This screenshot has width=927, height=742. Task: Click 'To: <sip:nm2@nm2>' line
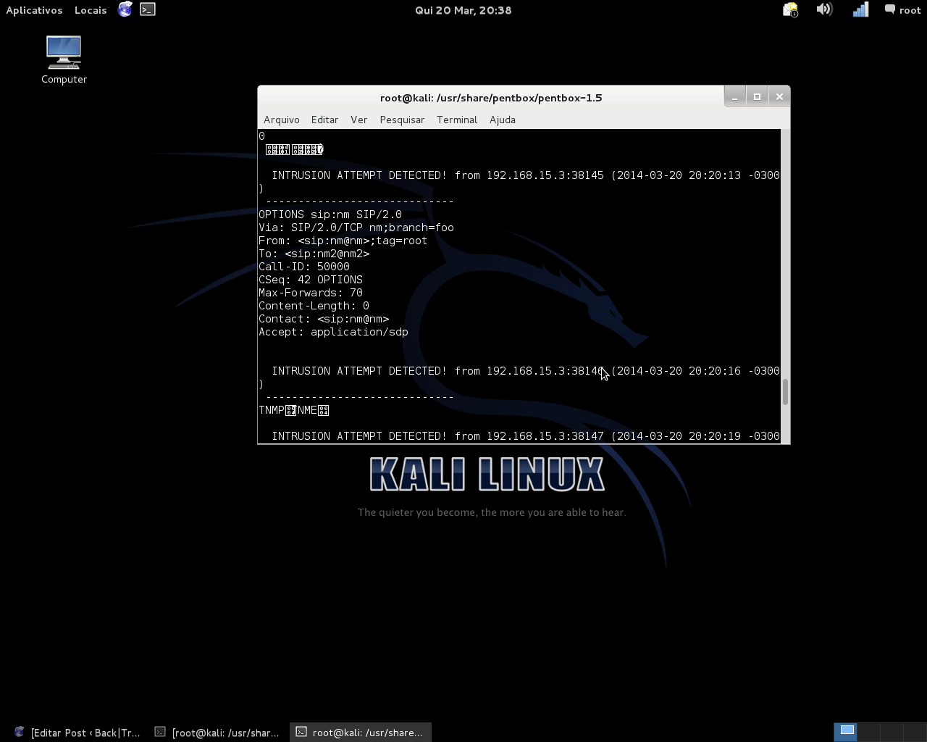tap(314, 254)
